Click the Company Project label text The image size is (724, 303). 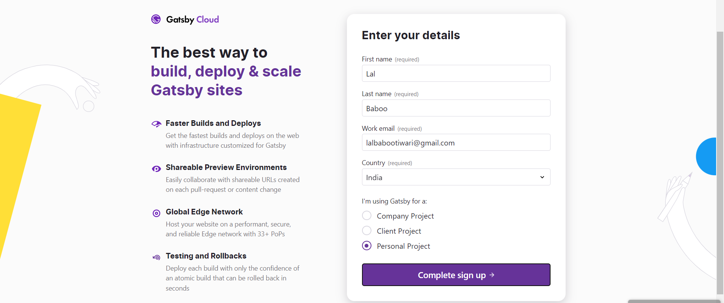pyautogui.click(x=405, y=216)
